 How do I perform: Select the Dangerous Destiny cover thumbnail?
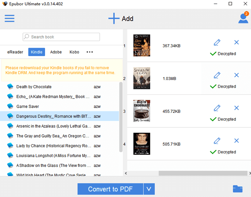coord(142,144)
